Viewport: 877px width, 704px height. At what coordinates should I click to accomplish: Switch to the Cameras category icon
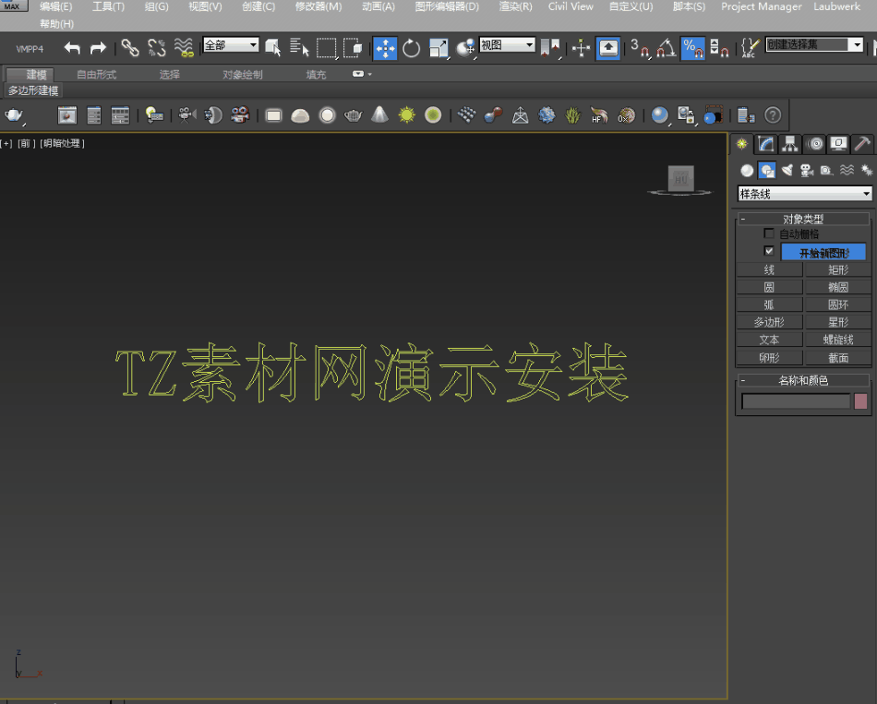point(806,171)
